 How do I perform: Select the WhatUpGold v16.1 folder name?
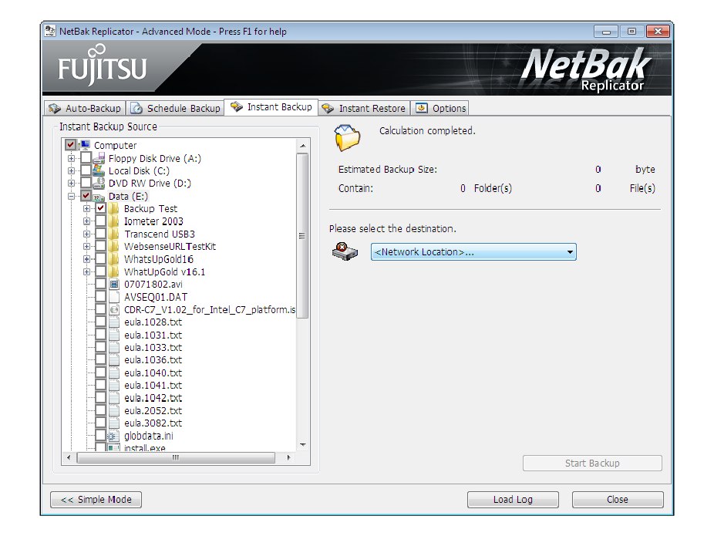[x=164, y=272]
